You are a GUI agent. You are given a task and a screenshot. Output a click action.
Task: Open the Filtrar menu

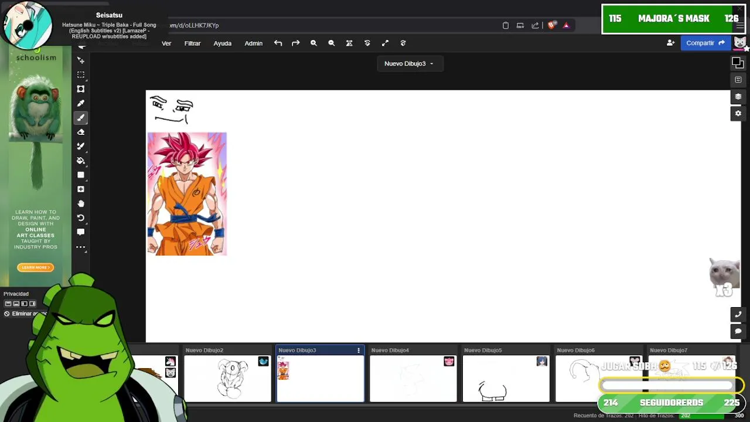point(192,43)
